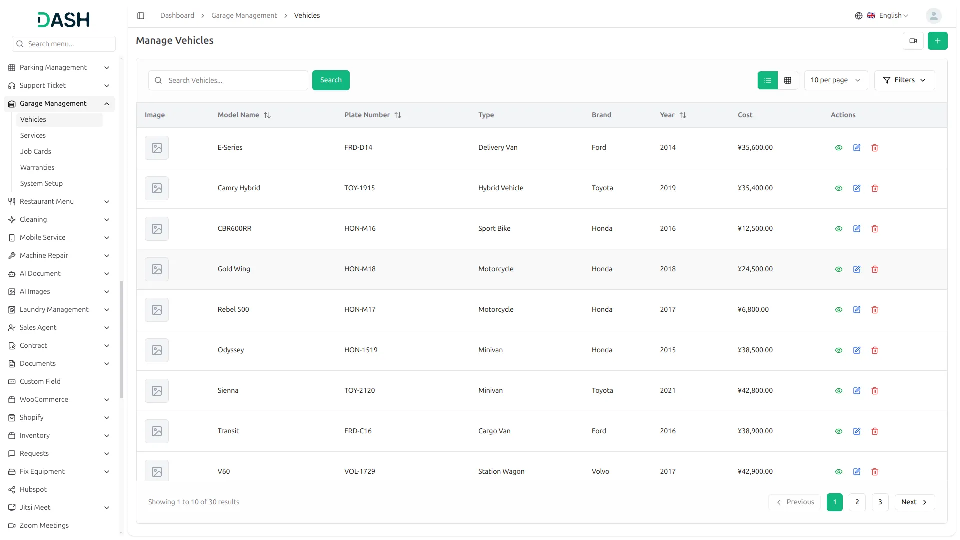
Task: View the Odyssey details
Action: point(839,350)
